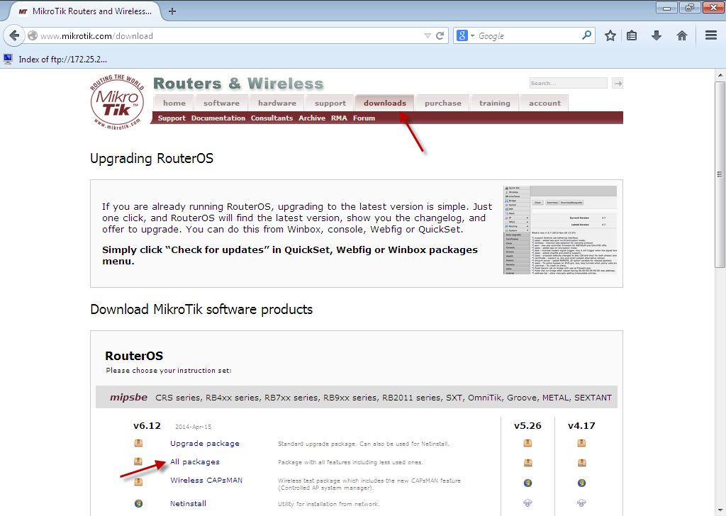This screenshot has width=726, height=516.
Task: Download v4.17 all packages icon
Action: (581, 463)
